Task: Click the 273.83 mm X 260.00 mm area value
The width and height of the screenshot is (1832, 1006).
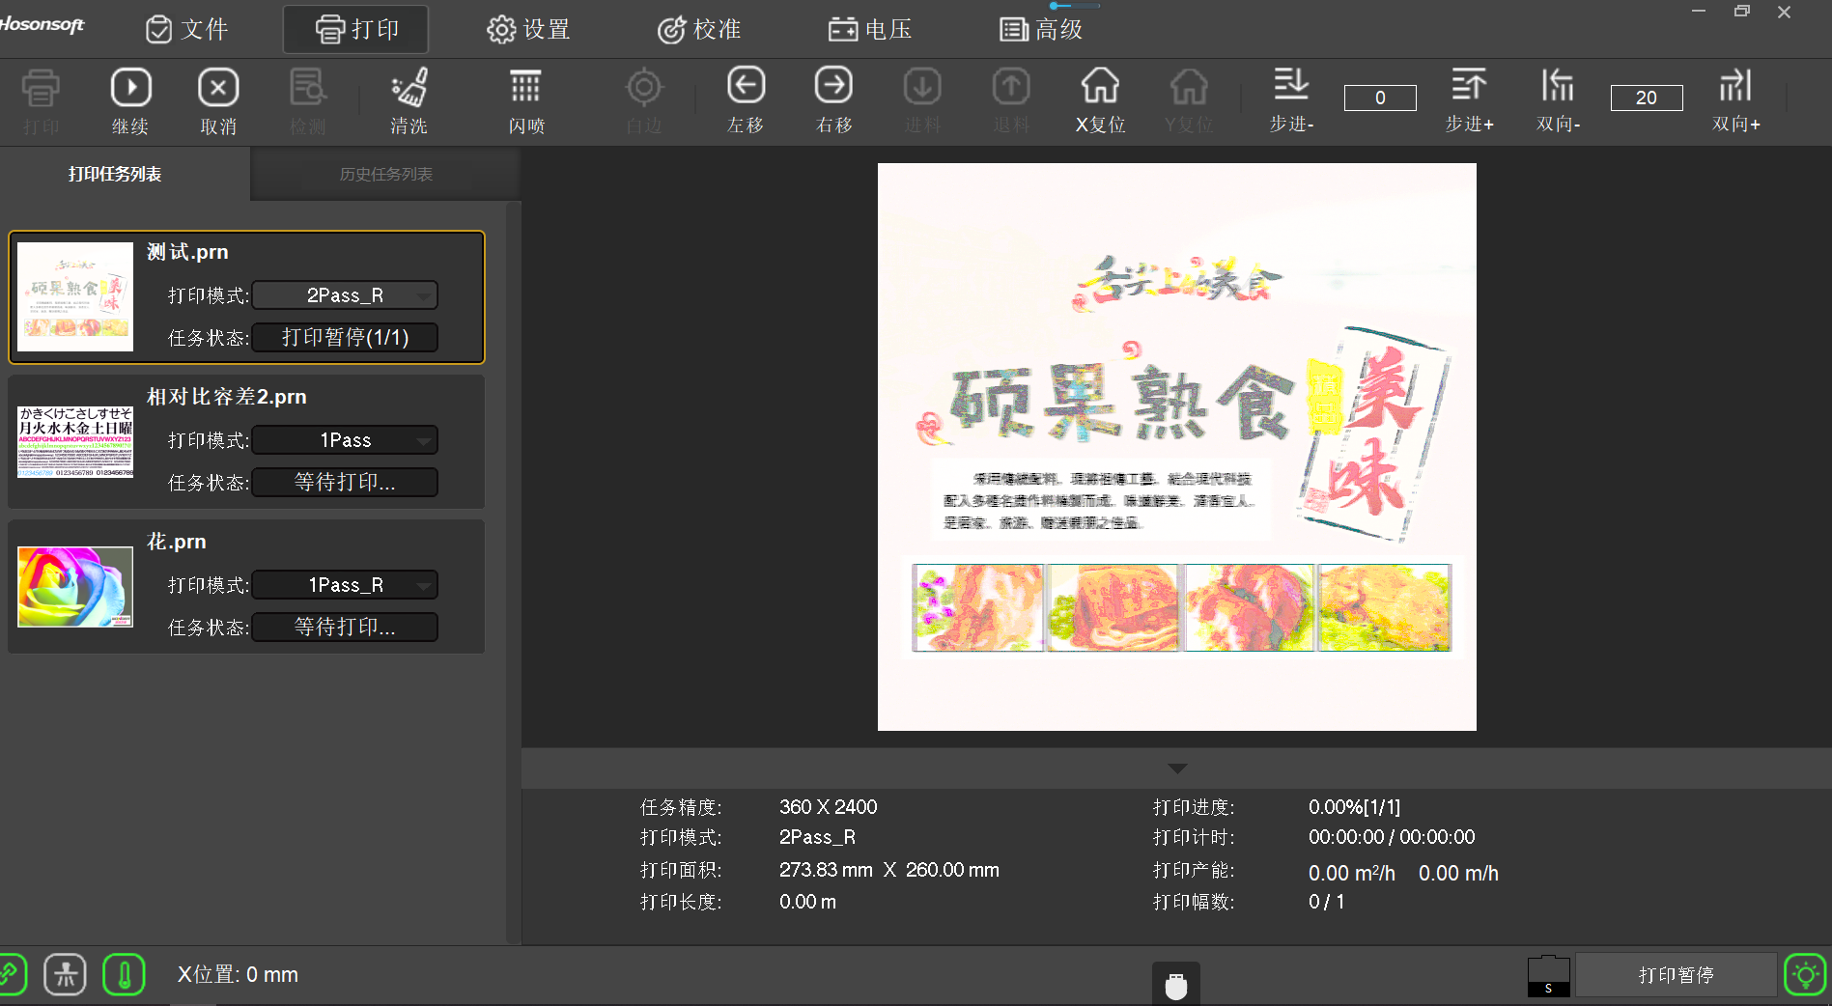Action: pos(889,870)
